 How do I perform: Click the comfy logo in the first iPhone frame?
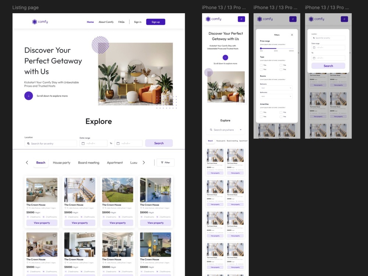tap(213, 19)
